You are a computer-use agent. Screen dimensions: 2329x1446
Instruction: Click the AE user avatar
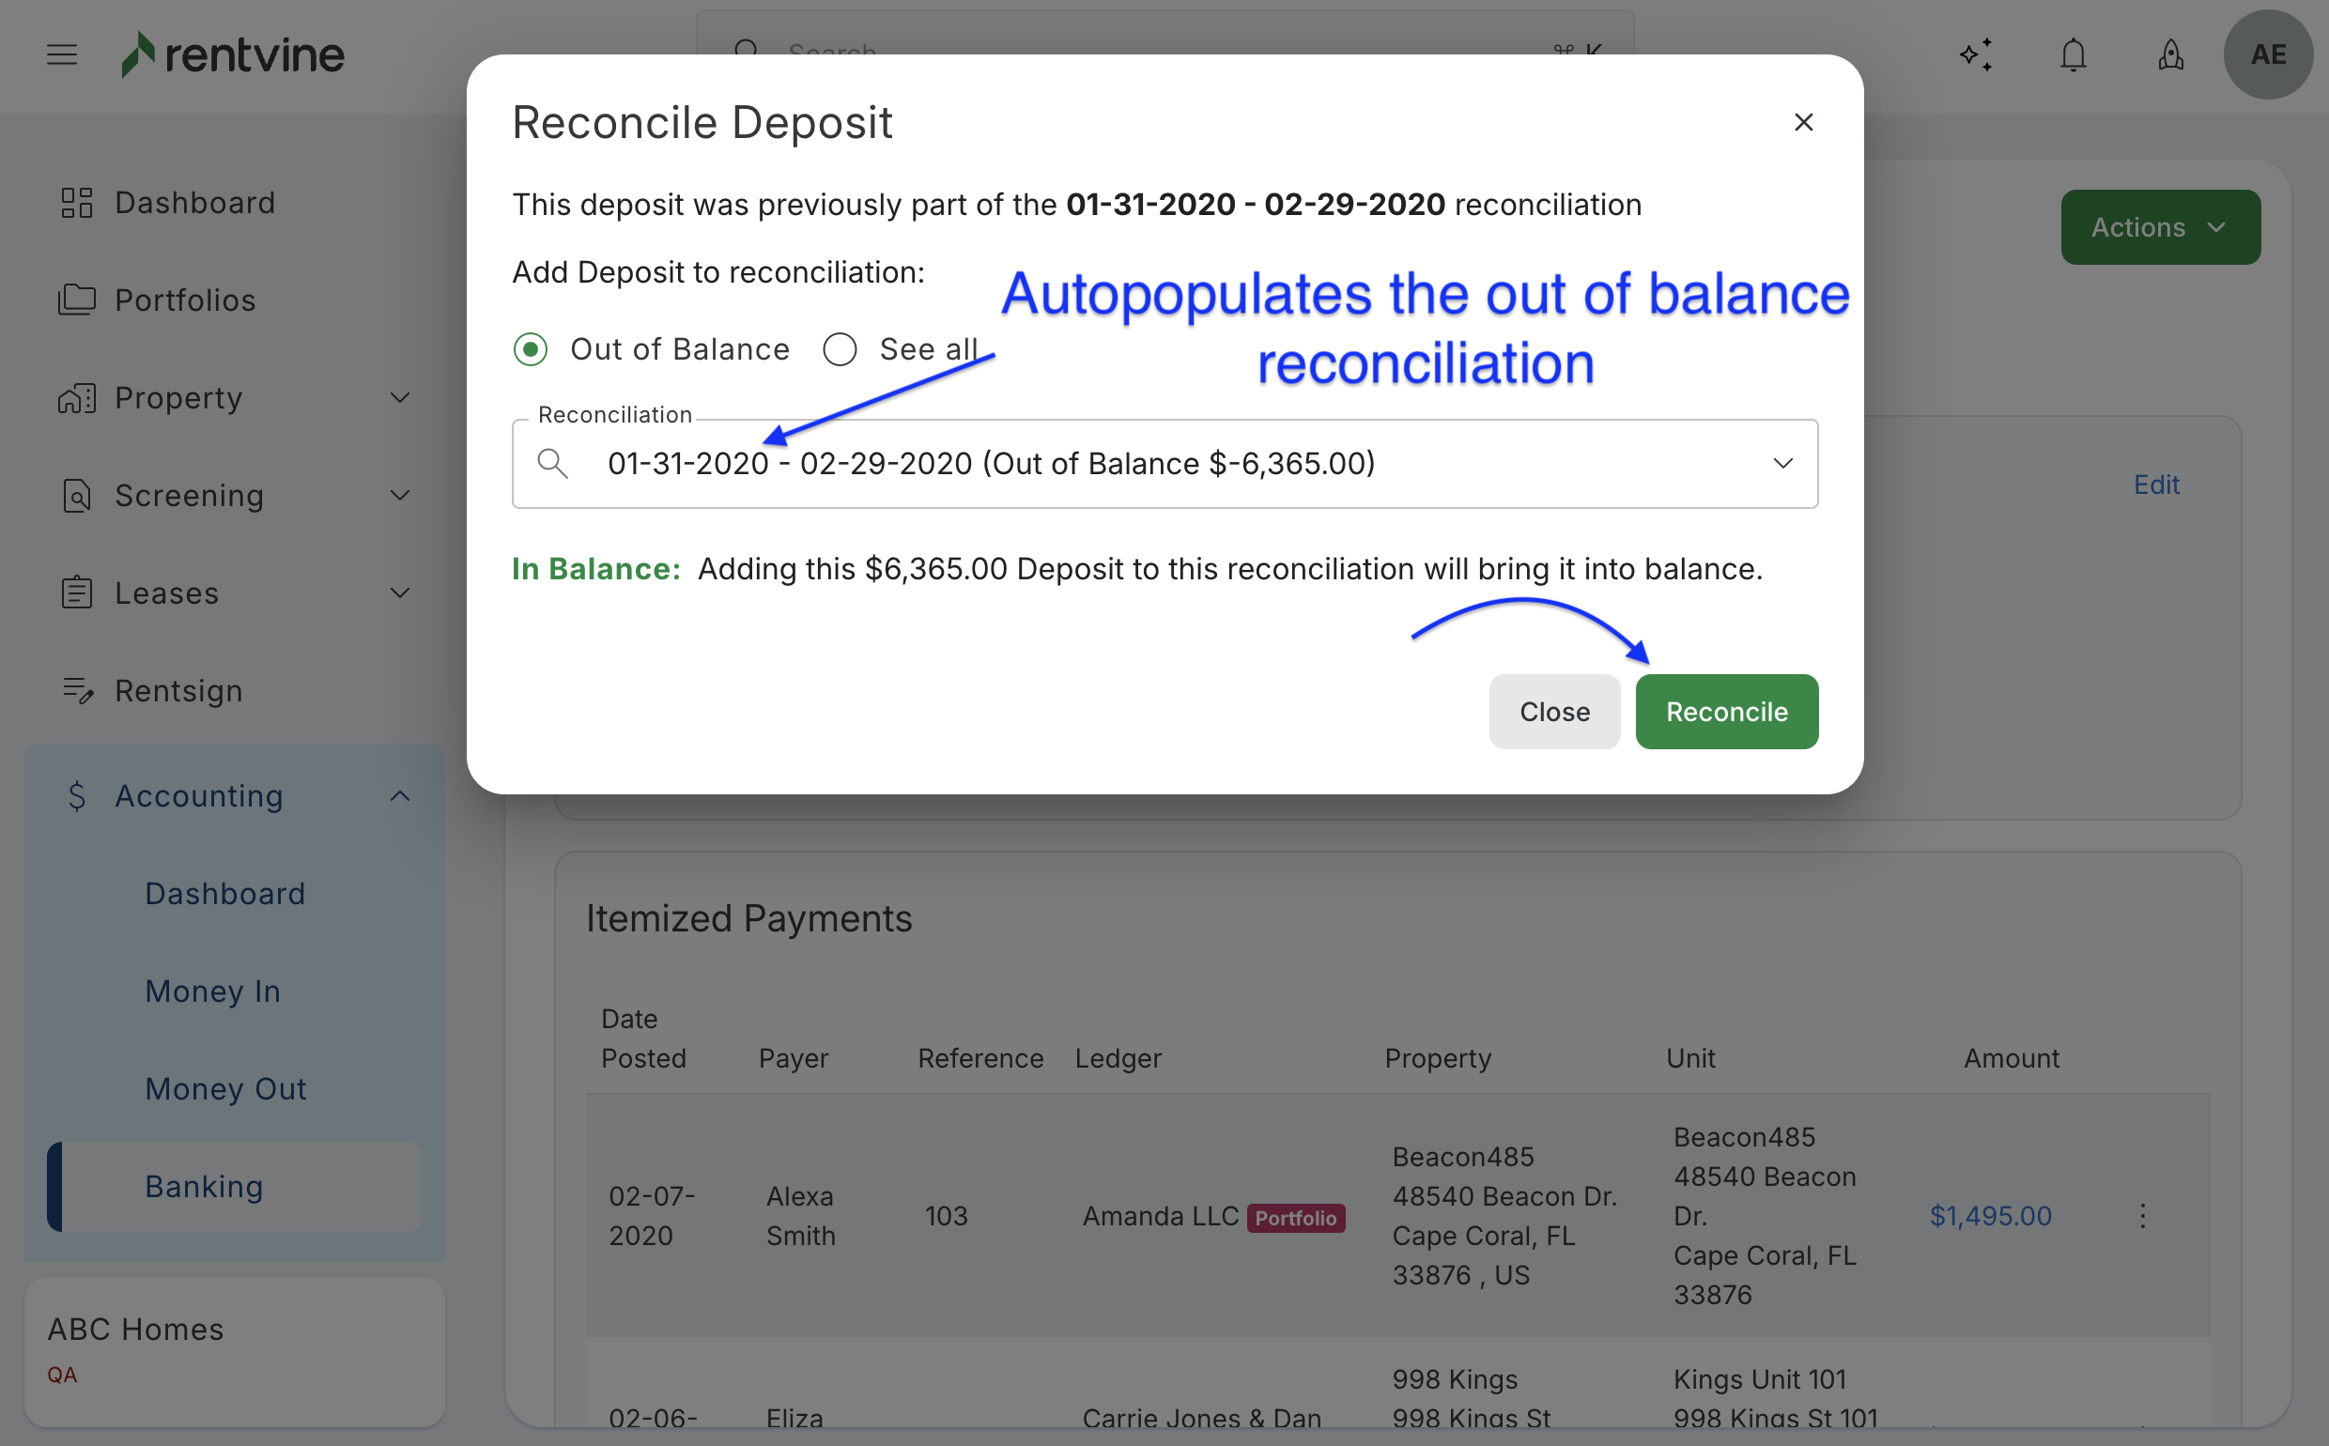click(x=2268, y=54)
